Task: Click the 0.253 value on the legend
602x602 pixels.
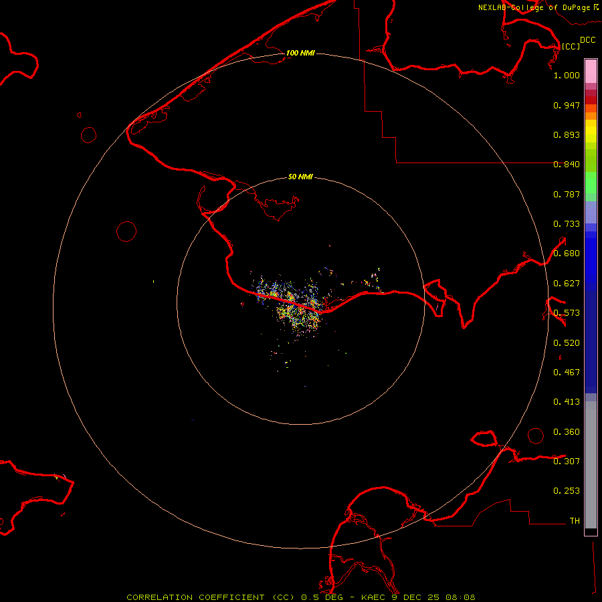Action: pyautogui.click(x=567, y=491)
